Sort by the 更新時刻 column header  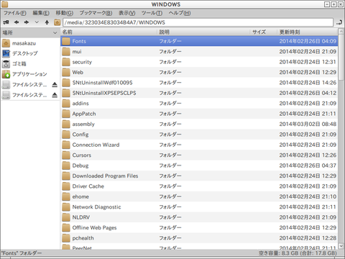pyautogui.click(x=308, y=32)
